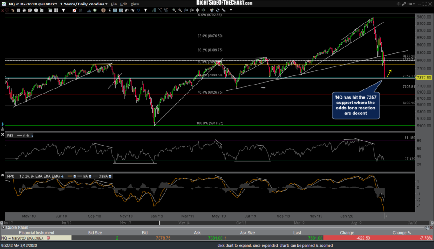Click the four-pane layout icon

56,10
